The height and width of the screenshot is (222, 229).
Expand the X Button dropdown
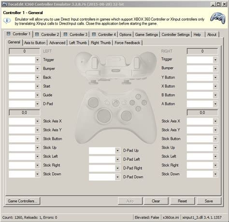[x=215, y=86]
